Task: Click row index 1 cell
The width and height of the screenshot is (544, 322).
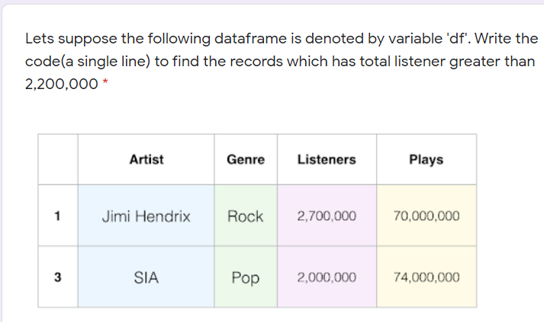Action: (58, 215)
